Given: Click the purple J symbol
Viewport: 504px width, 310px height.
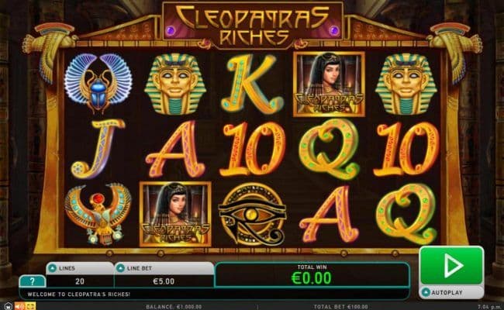Looking at the screenshot, I should point(98,149).
